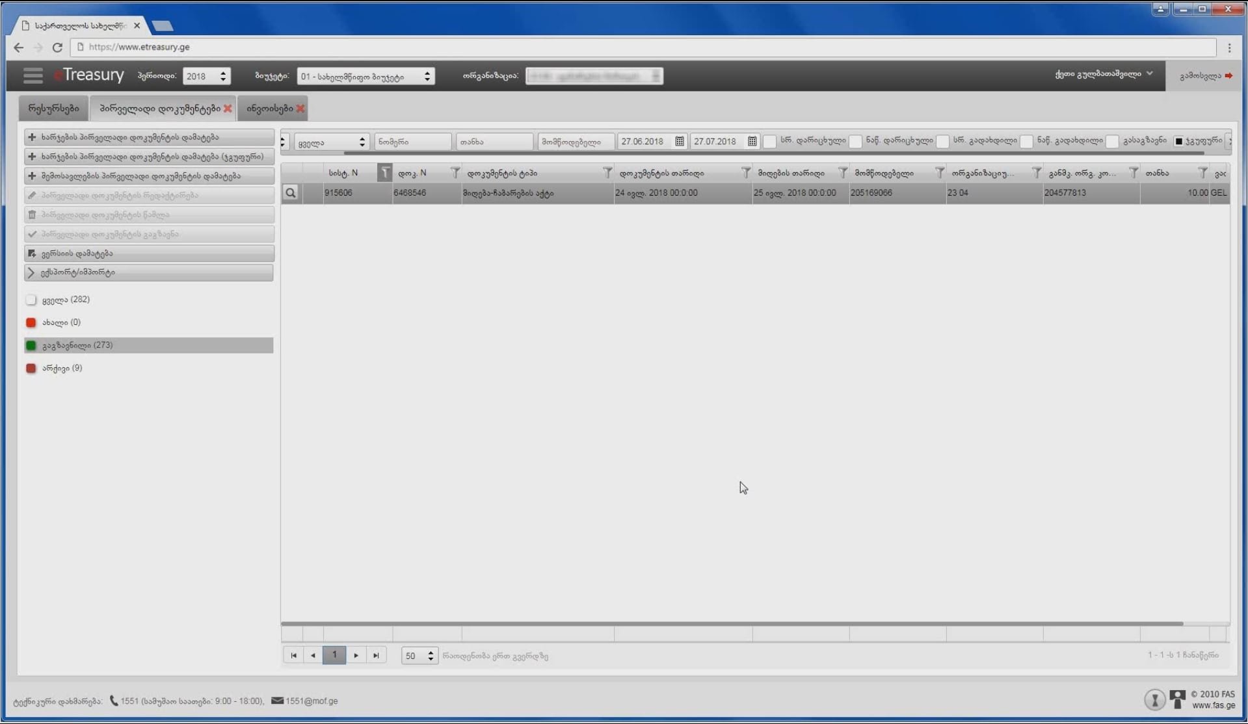Expand the ექსპორტ/იმპორტი section

[148, 272]
